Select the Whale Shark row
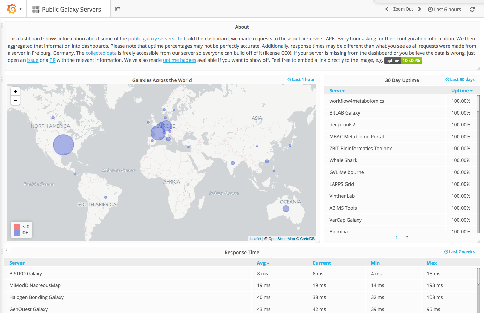 [x=400, y=160]
